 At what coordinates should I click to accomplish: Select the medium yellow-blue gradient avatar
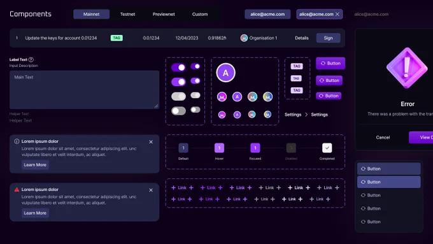tap(267, 97)
